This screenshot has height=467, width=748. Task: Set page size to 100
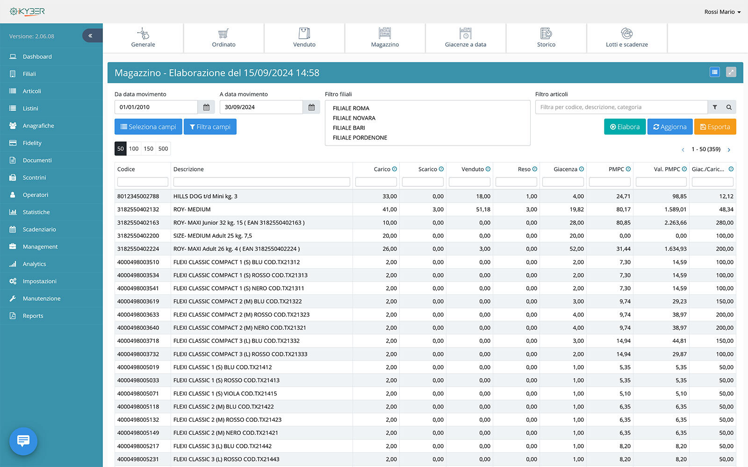click(x=134, y=149)
